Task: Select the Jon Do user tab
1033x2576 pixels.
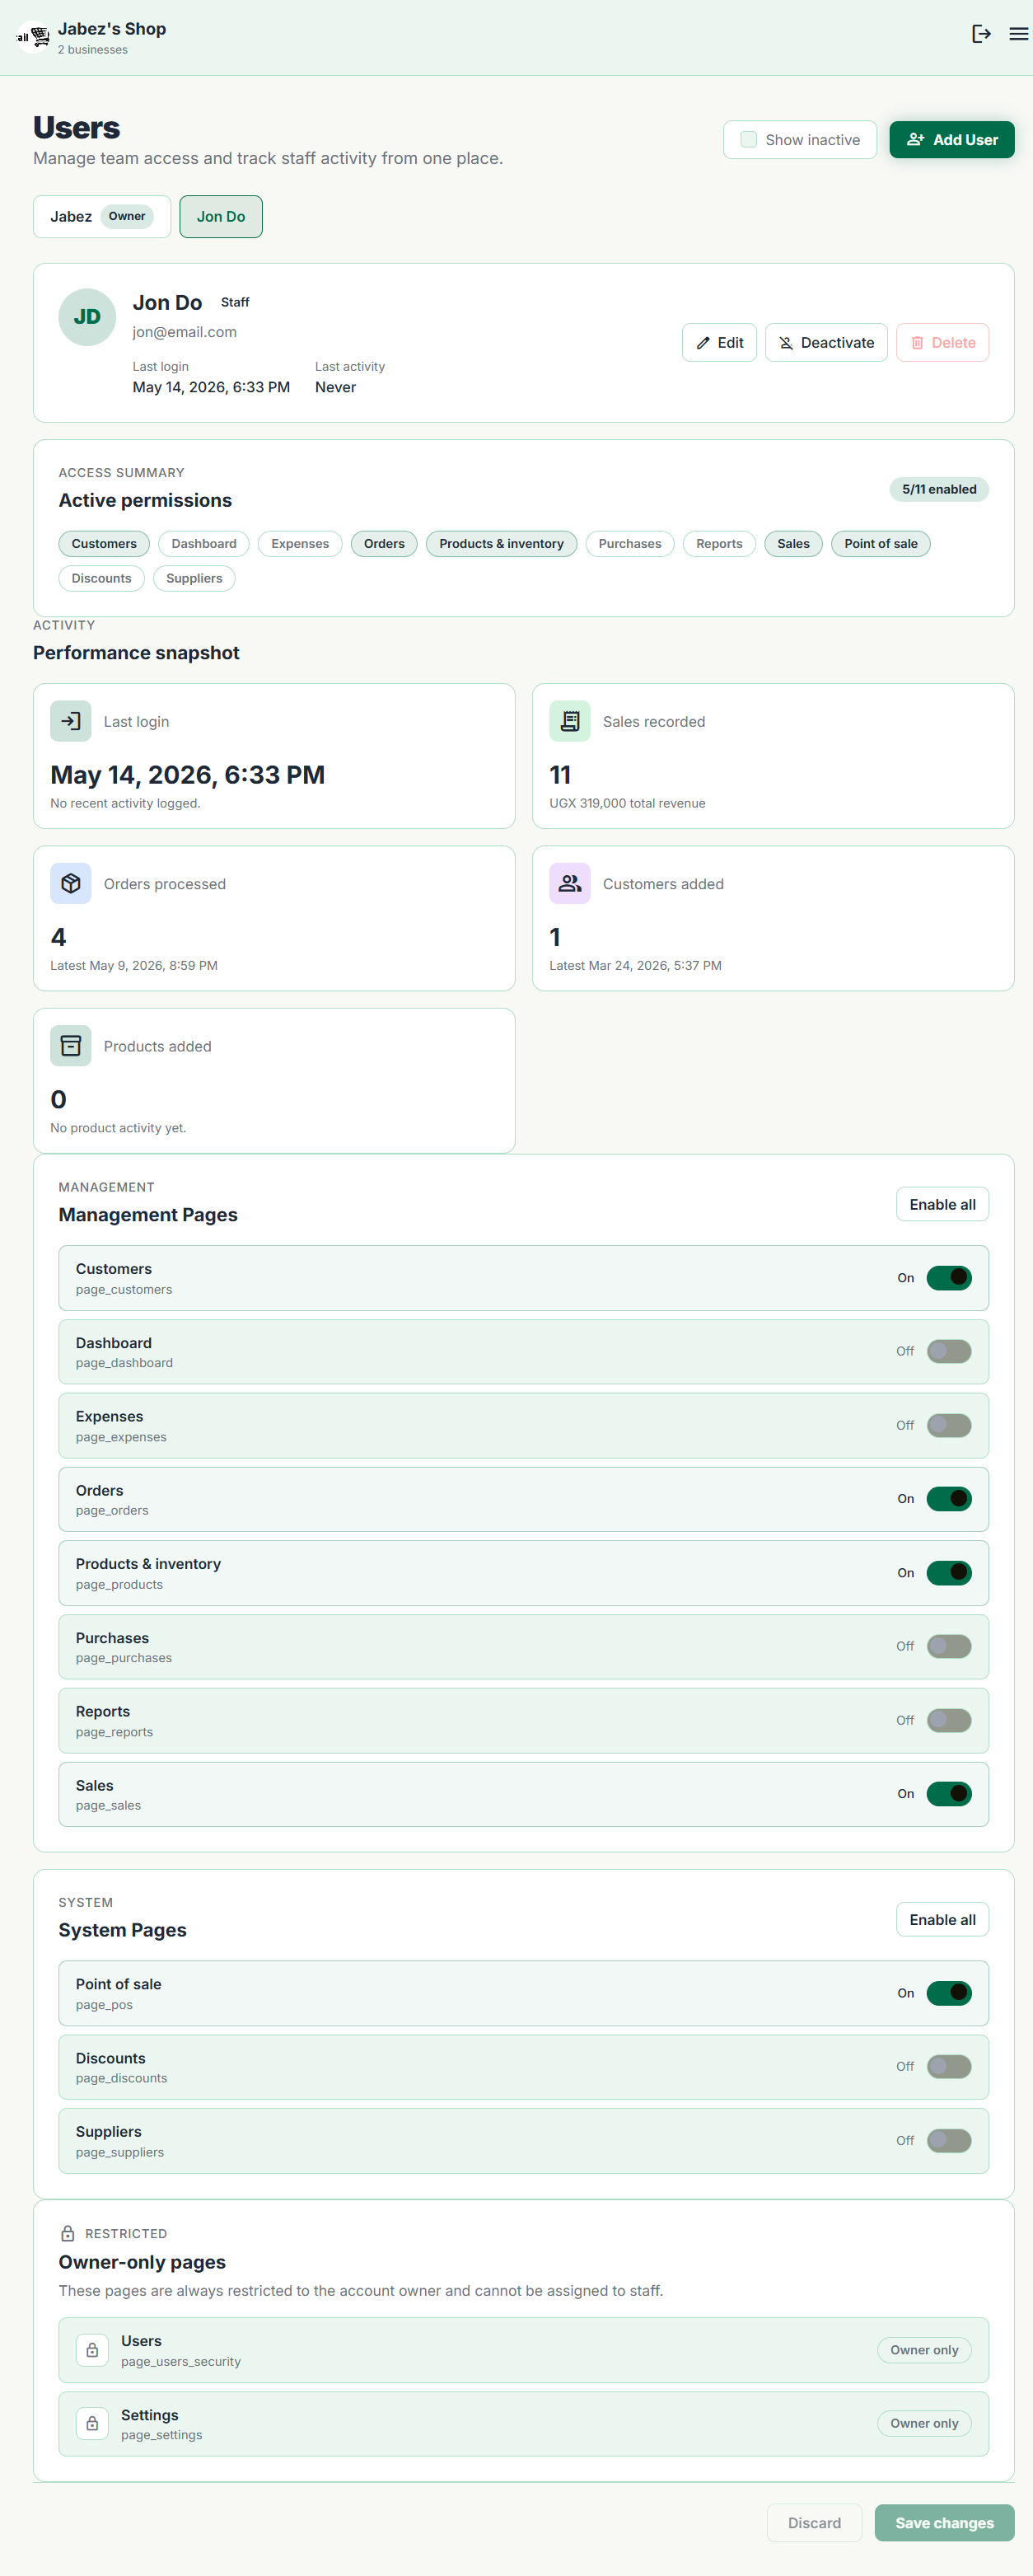Action: point(221,216)
